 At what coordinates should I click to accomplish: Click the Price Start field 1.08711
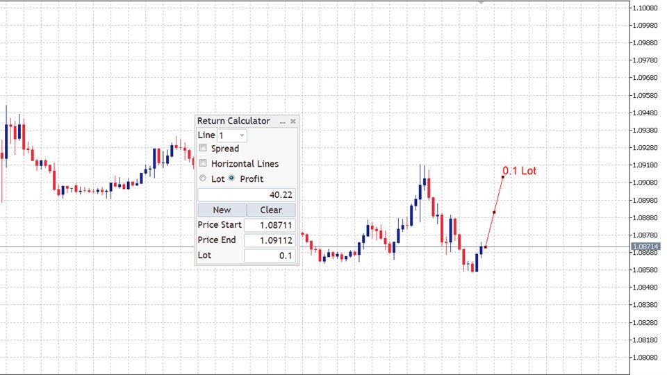click(x=270, y=225)
